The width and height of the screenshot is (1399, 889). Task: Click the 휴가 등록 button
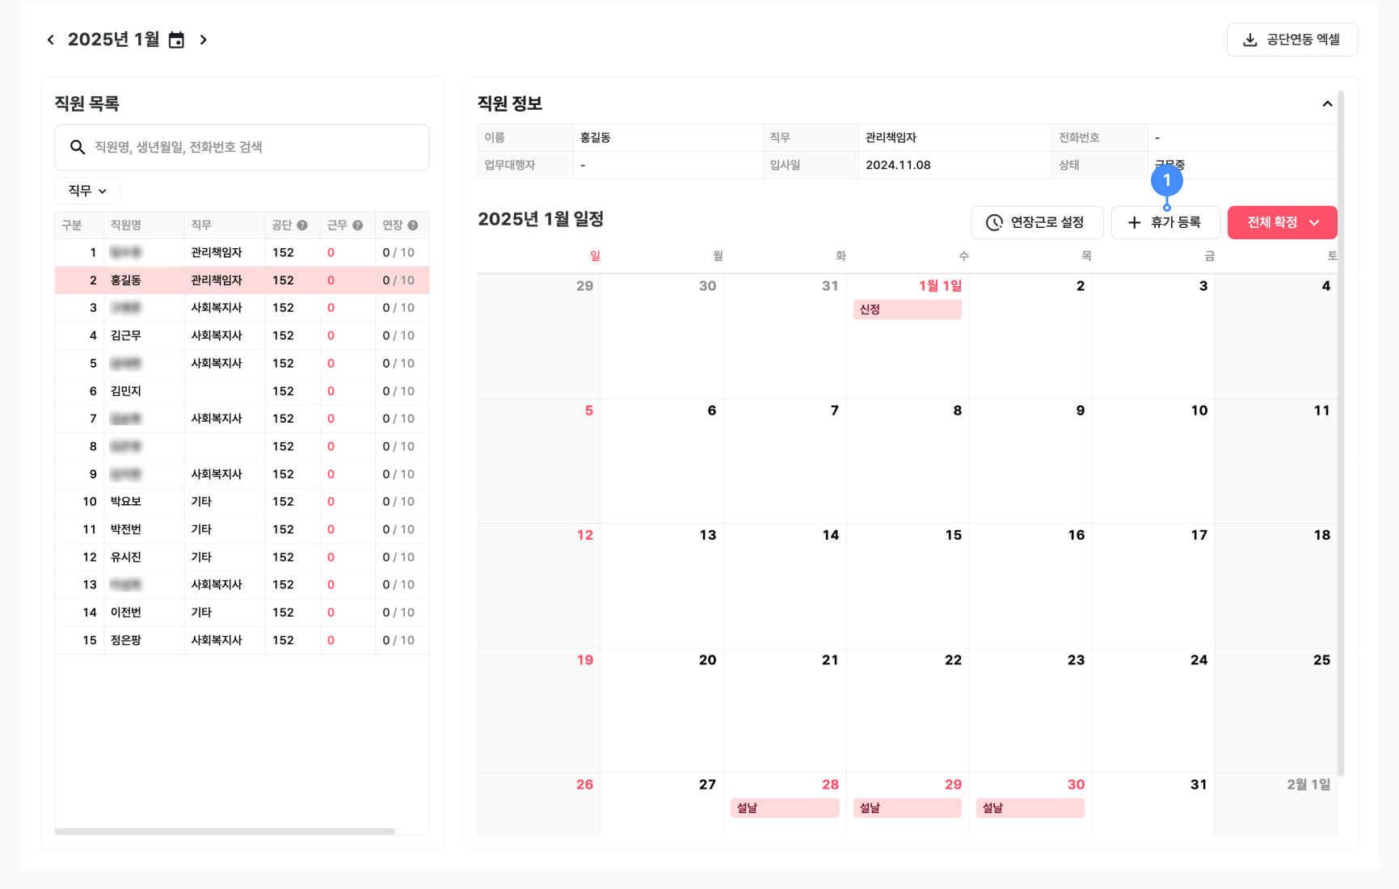click(x=1165, y=223)
